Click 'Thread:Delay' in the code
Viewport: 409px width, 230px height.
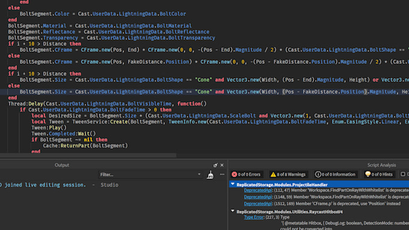[25, 104]
